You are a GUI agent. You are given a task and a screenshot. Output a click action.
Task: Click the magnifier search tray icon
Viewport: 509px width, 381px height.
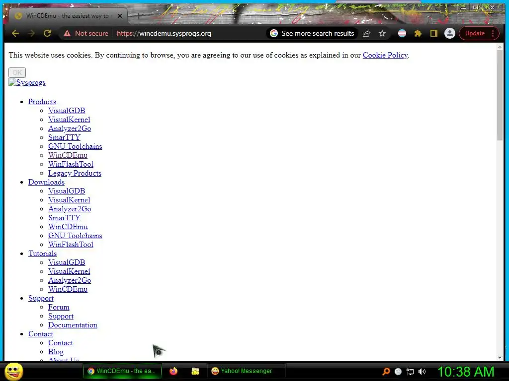coord(386,372)
